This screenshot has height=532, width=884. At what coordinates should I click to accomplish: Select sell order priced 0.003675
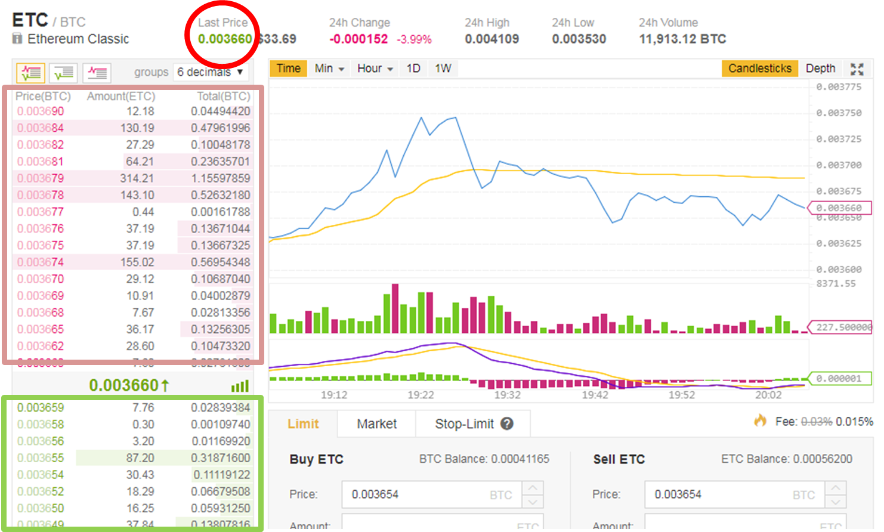(x=133, y=245)
